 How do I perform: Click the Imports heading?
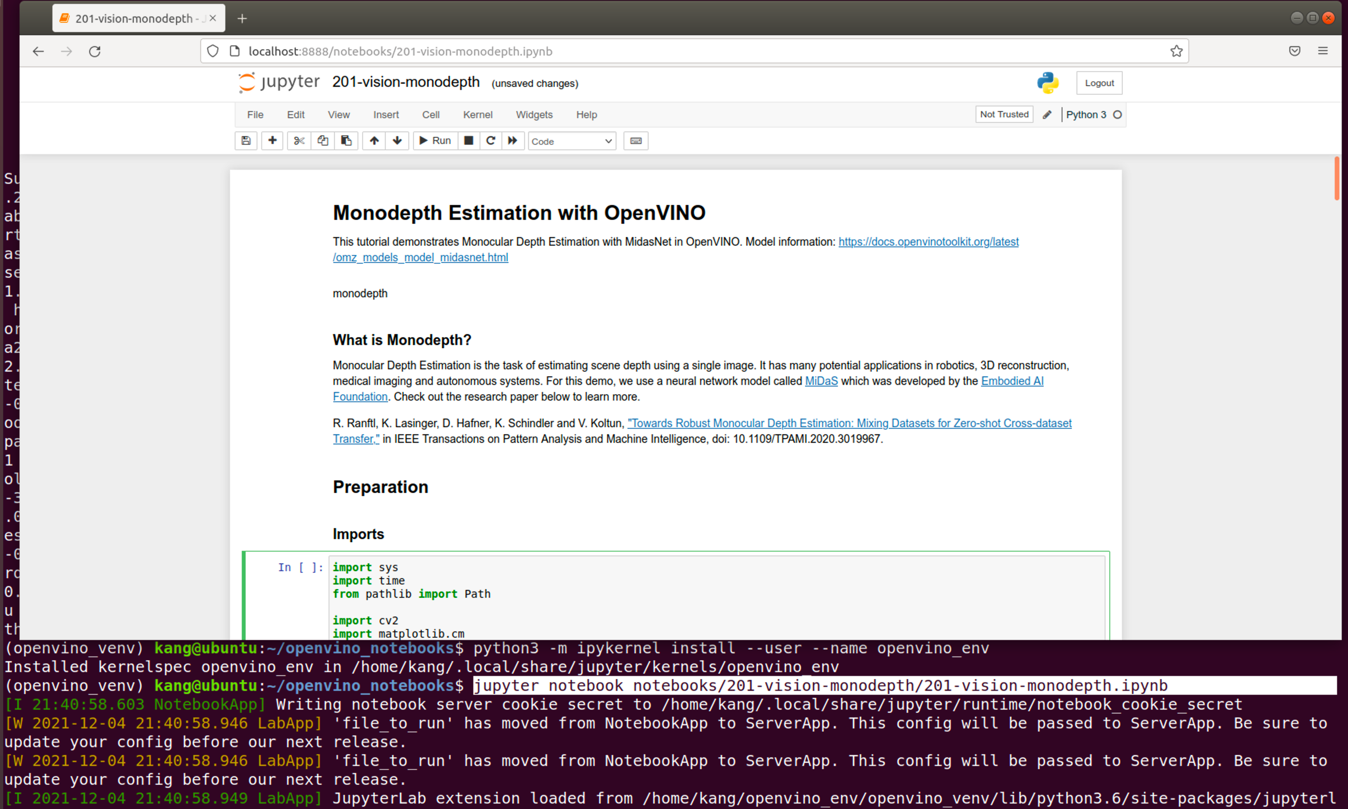[358, 534]
